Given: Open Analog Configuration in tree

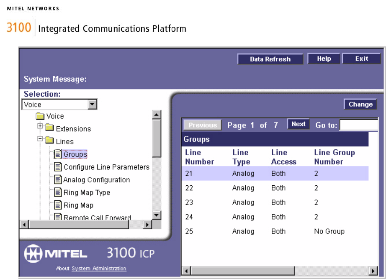Looking at the screenshot, I should point(96,180).
